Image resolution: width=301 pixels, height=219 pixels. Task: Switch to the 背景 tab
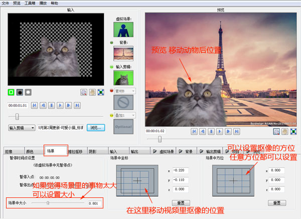click(186, 151)
